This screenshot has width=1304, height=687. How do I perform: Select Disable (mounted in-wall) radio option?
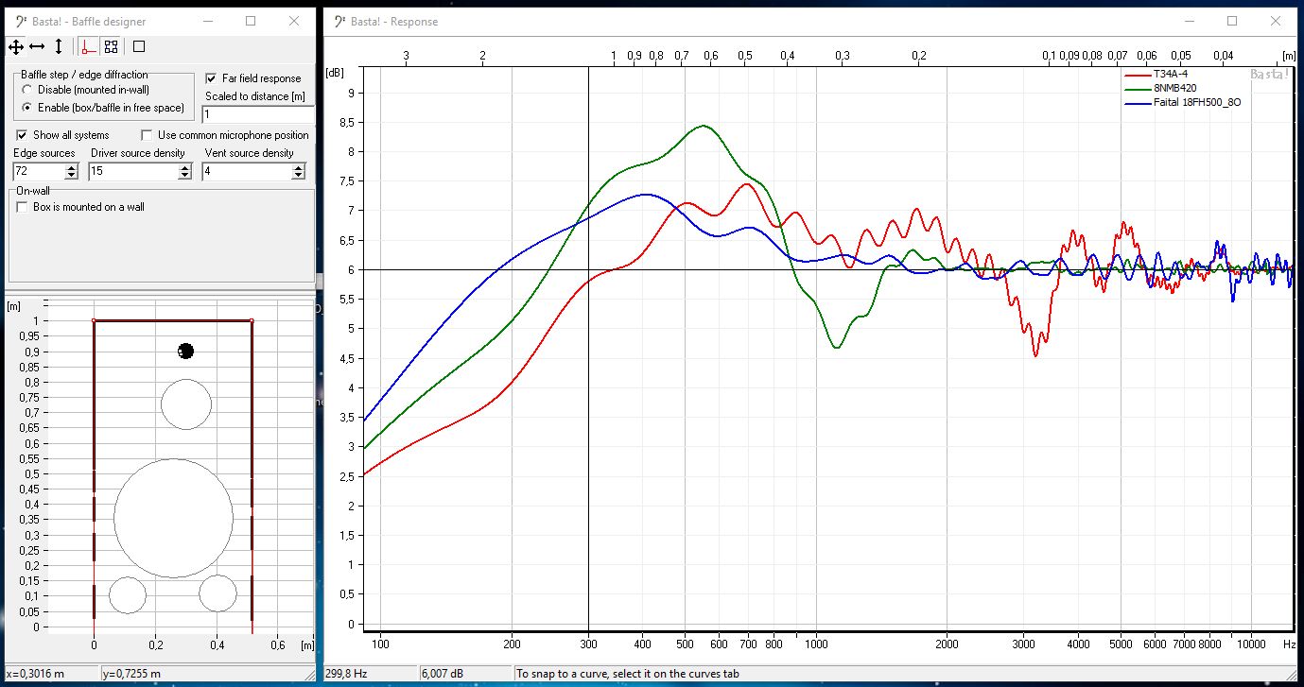click(28, 90)
